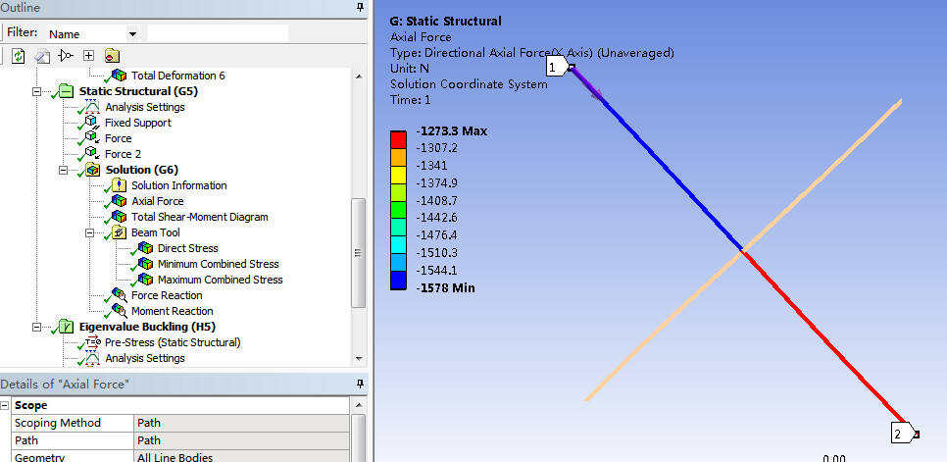The image size is (947, 462).
Task: Collapse the Static Structural (G5) branch
Action: [37, 91]
